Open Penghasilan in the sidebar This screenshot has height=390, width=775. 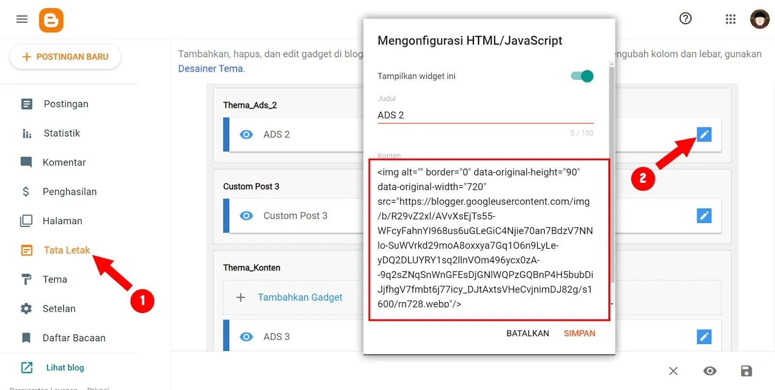pos(70,192)
